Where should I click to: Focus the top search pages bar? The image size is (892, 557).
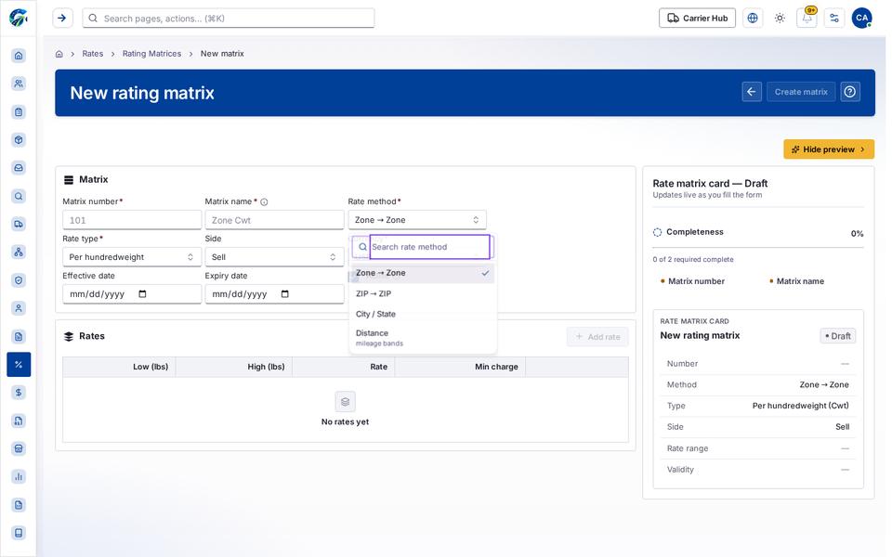click(229, 19)
